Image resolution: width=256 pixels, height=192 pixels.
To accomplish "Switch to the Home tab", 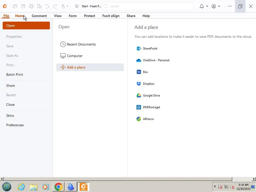I will pyautogui.click(x=20, y=16).
